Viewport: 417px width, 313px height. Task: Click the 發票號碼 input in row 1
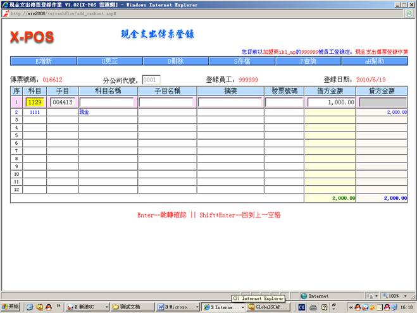click(283, 102)
